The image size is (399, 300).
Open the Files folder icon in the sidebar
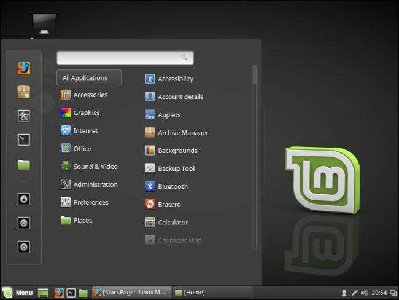(x=23, y=164)
